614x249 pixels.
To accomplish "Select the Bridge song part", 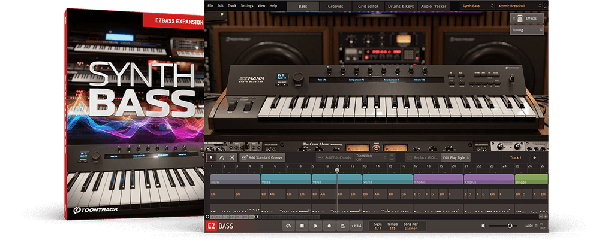I will (x=531, y=179).
